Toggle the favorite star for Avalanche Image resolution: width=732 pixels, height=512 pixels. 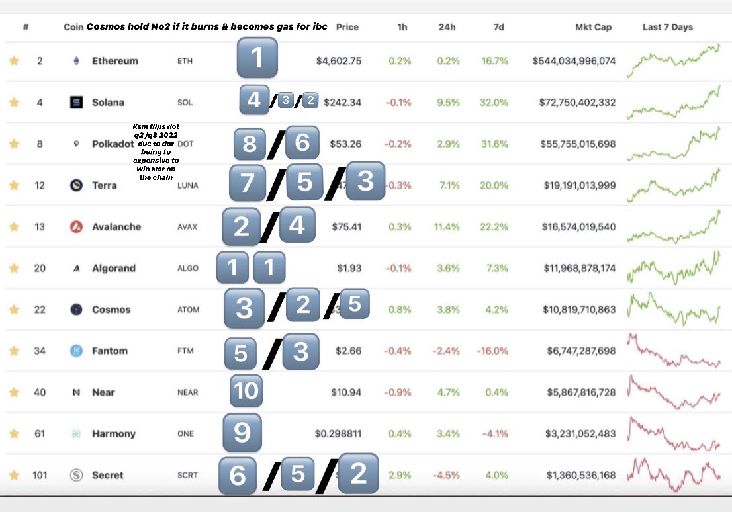pyautogui.click(x=14, y=227)
